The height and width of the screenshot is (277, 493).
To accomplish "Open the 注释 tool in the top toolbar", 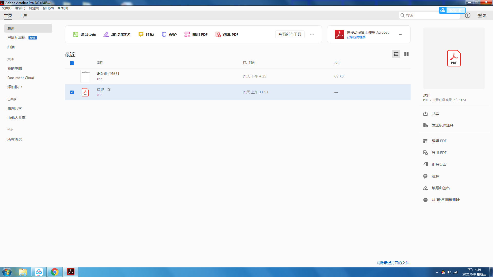I will [146, 34].
